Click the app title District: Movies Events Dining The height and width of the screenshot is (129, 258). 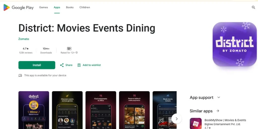87,28
